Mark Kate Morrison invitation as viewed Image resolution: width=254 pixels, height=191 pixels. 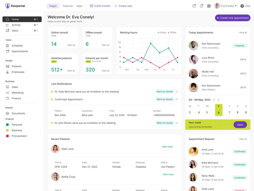click(x=165, y=92)
